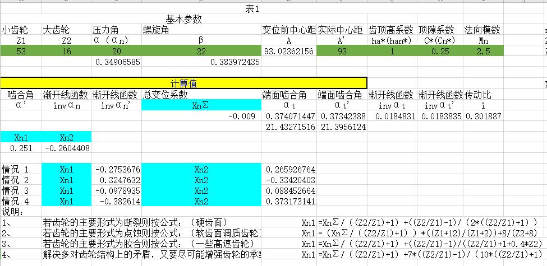Screen dimensions: 547x266
Task: Click the 情况 2 row label
Action: click(x=21, y=180)
